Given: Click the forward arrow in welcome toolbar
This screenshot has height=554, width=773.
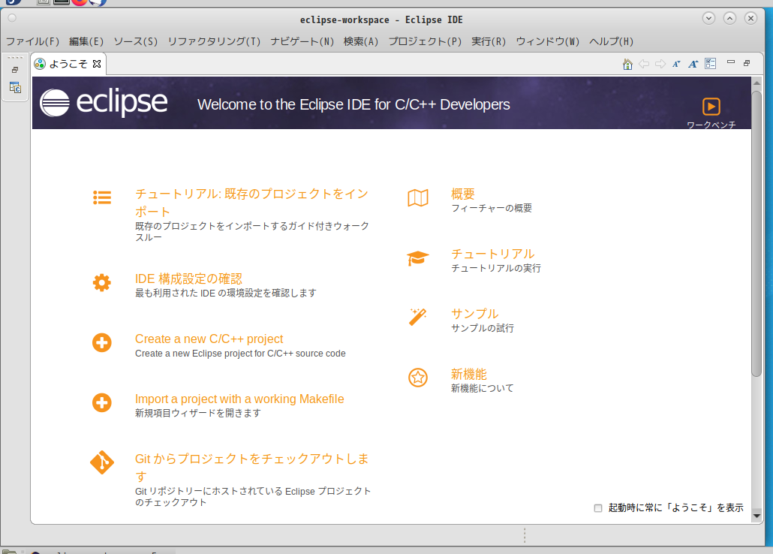Looking at the screenshot, I should 660,64.
